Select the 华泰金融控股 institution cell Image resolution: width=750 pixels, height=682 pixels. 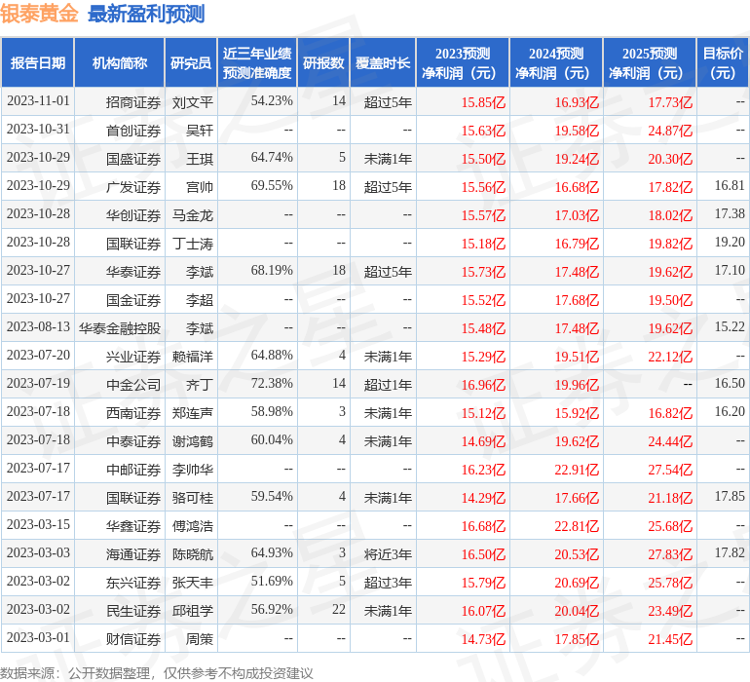pyautogui.click(x=120, y=328)
